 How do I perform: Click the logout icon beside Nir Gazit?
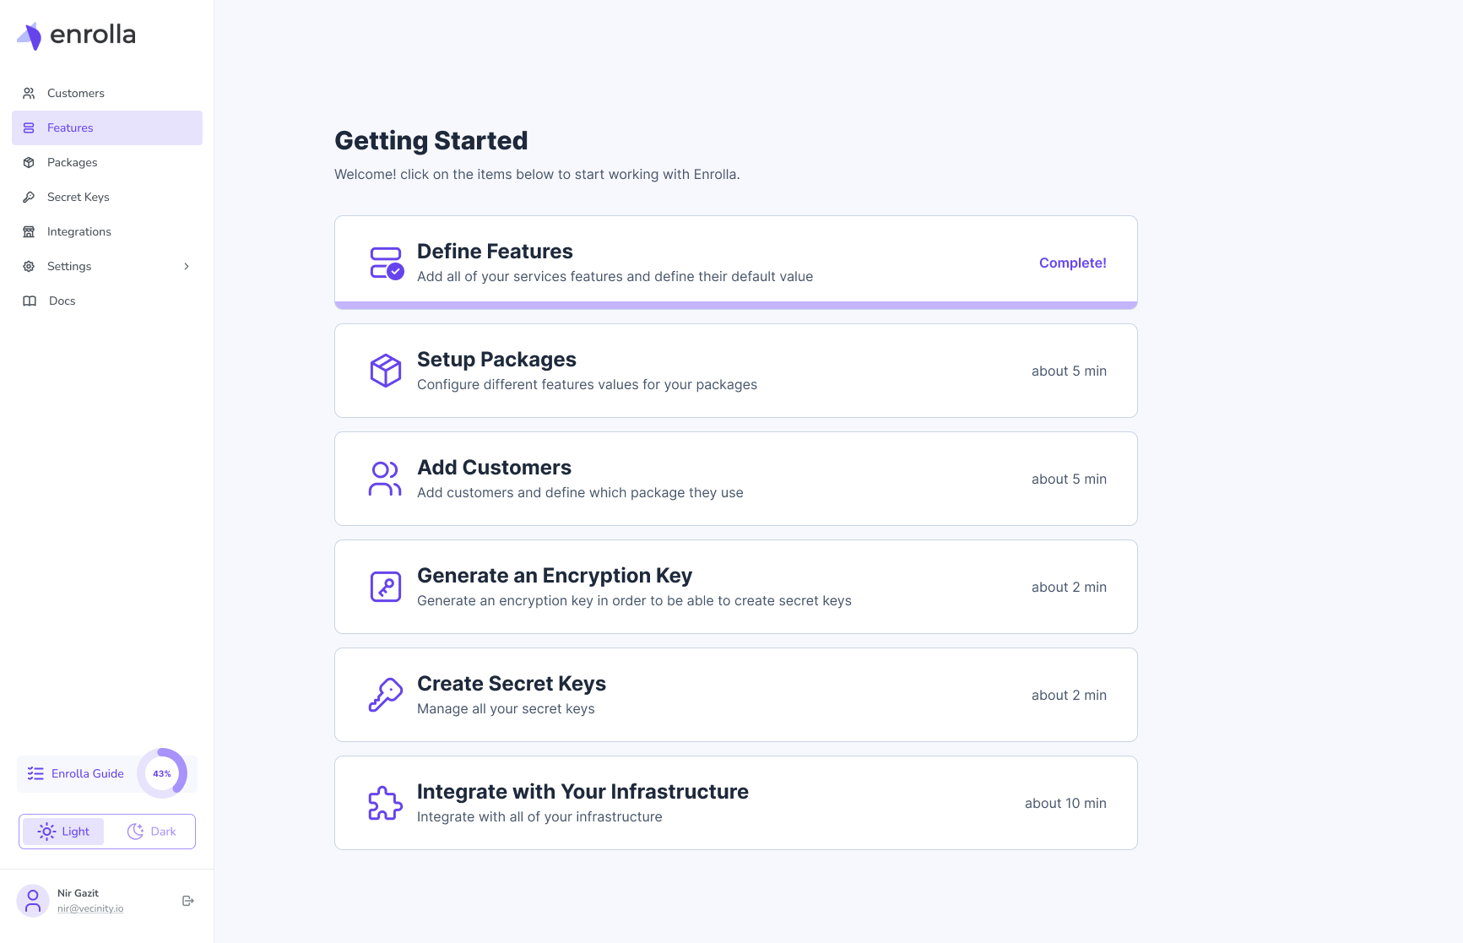click(x=188, y=901)
